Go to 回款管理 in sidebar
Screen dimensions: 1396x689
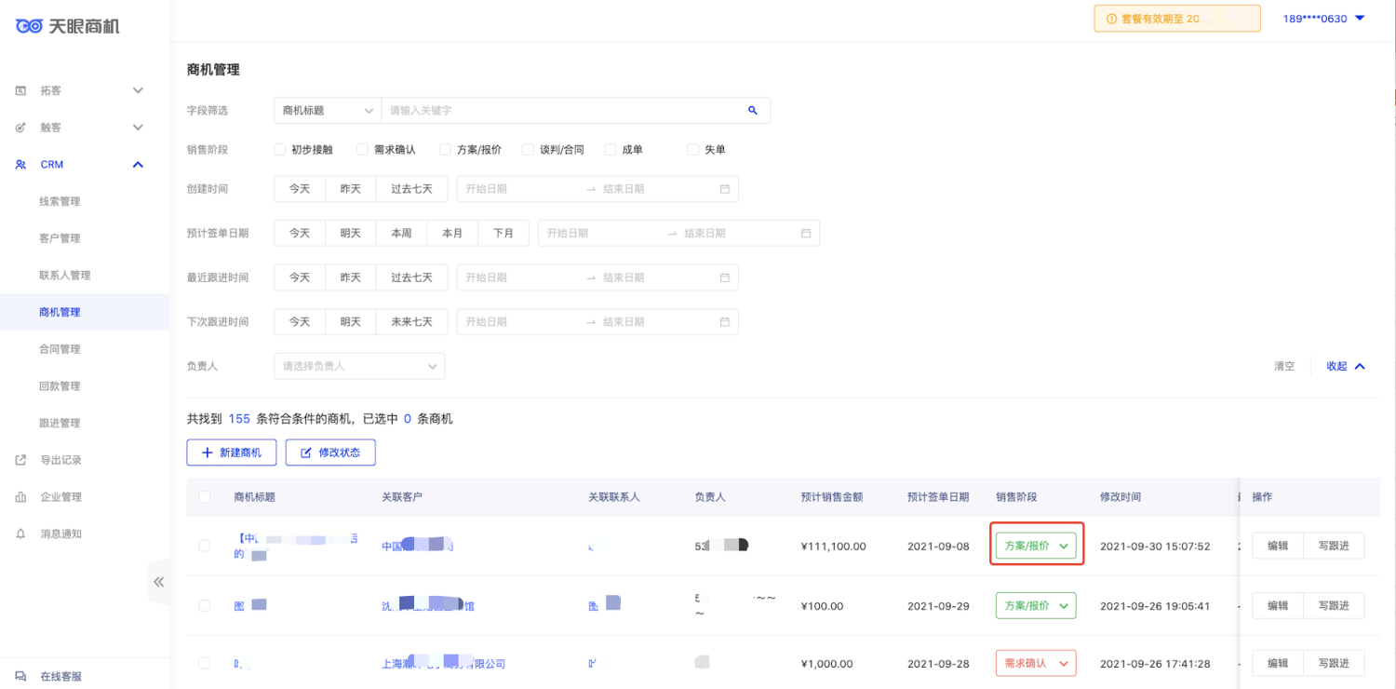click(x=60, y=386)
